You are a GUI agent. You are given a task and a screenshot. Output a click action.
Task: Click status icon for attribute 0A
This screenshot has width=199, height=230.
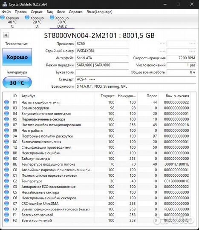pos(6,136)
